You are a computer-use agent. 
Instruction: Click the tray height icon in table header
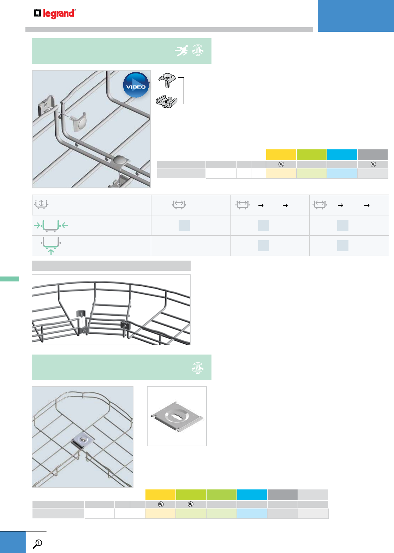pos(41,204)
